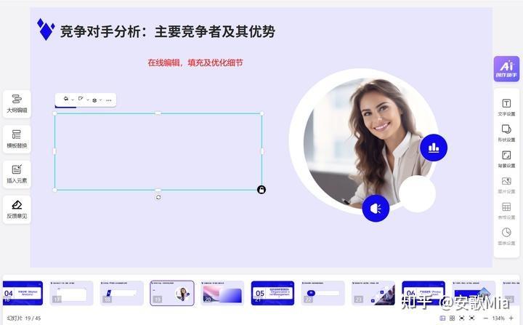Open 文字设置 text settings
This screenshot has width=523, height=325.
pyautogui.click(x=506, y=107)
